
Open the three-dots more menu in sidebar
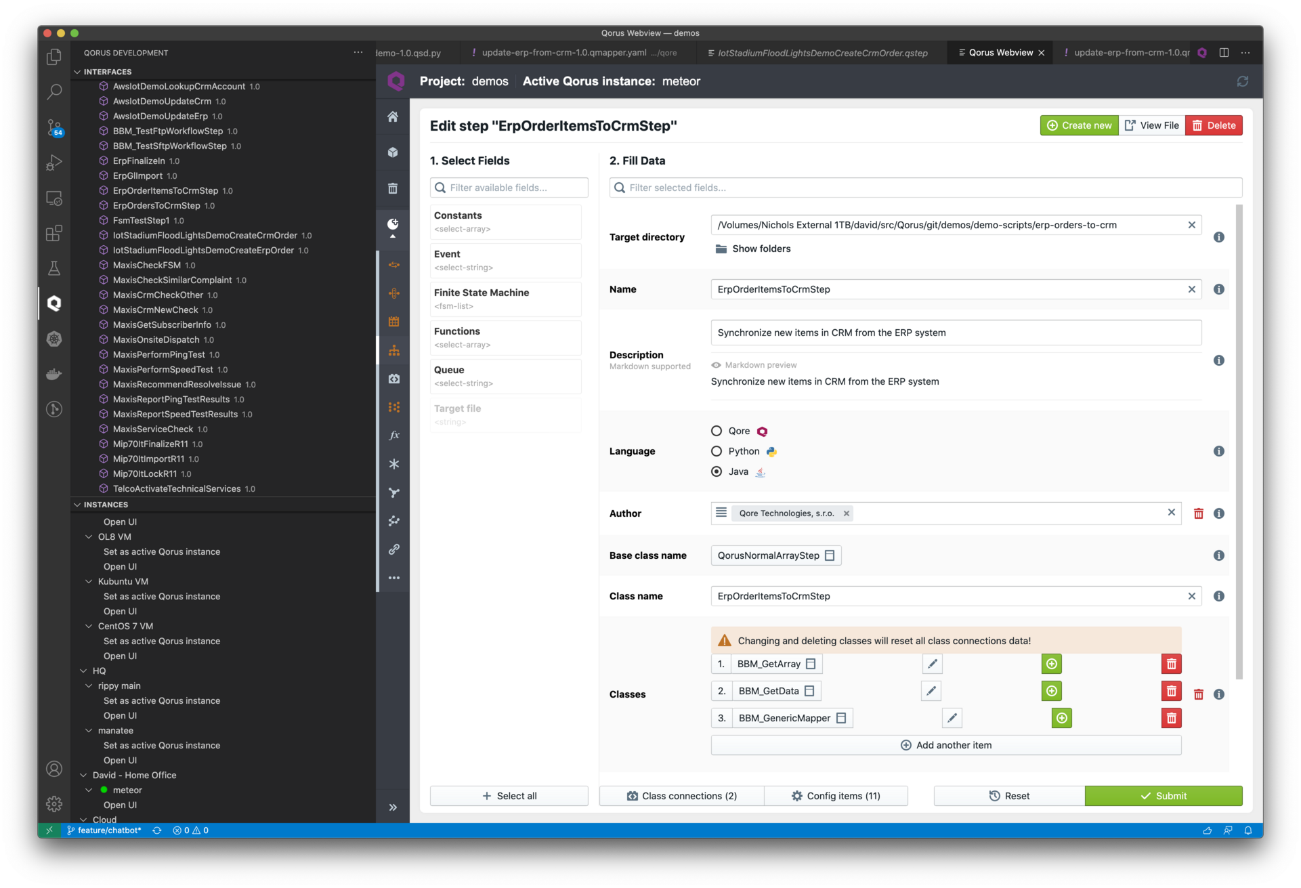point(393,578)
